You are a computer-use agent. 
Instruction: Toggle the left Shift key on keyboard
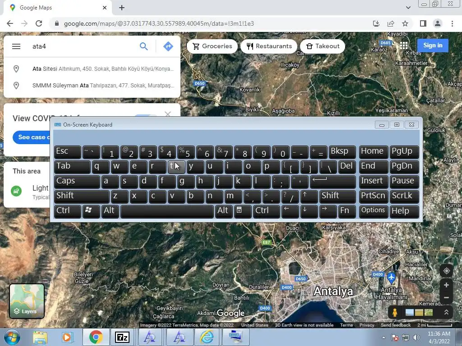click(x=82, y=196)
